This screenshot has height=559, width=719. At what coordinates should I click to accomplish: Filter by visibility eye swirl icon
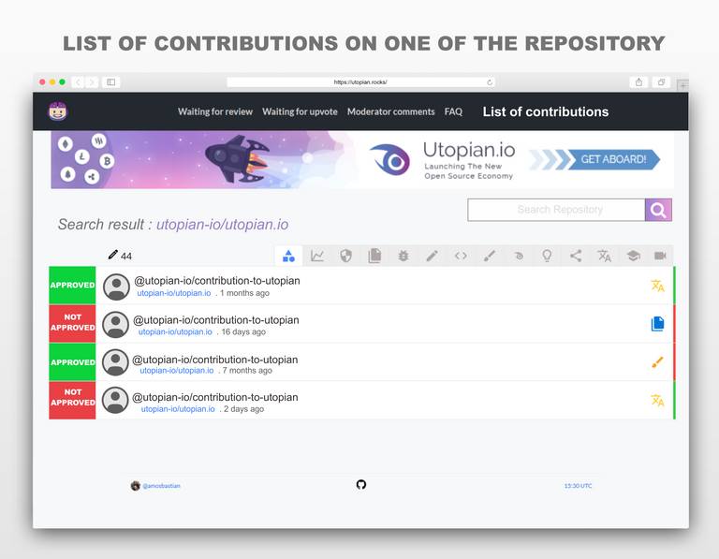(518, 256)
